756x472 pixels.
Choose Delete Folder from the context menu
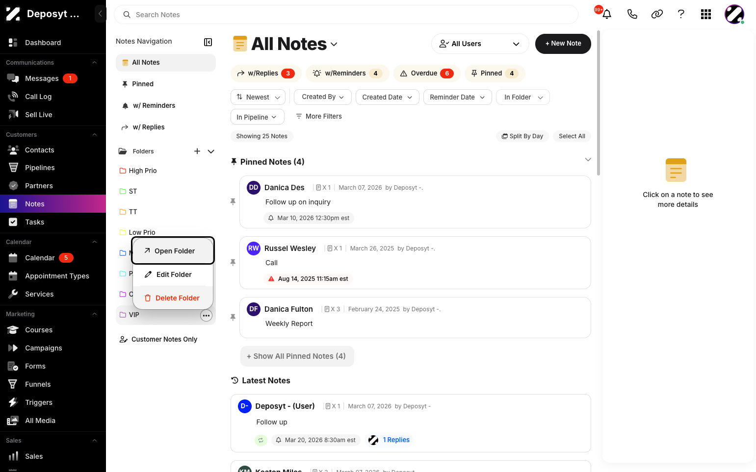[x=173, y=298]
